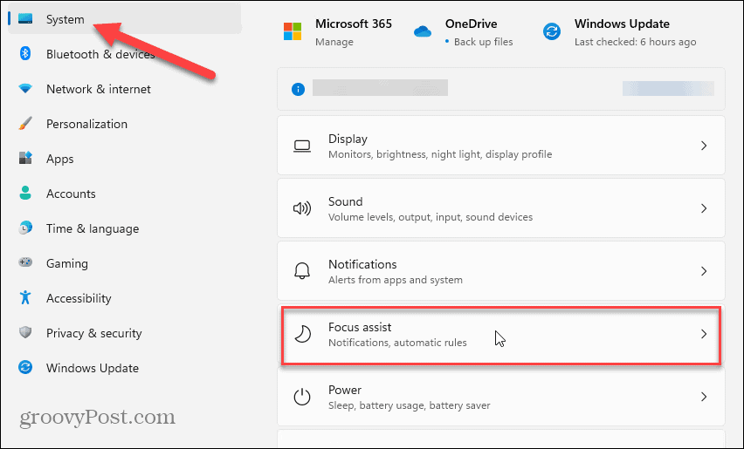Viewport: 744px width, 449px height.
Task: Click Back up files under OneDrive
Action: coord(483,42)
